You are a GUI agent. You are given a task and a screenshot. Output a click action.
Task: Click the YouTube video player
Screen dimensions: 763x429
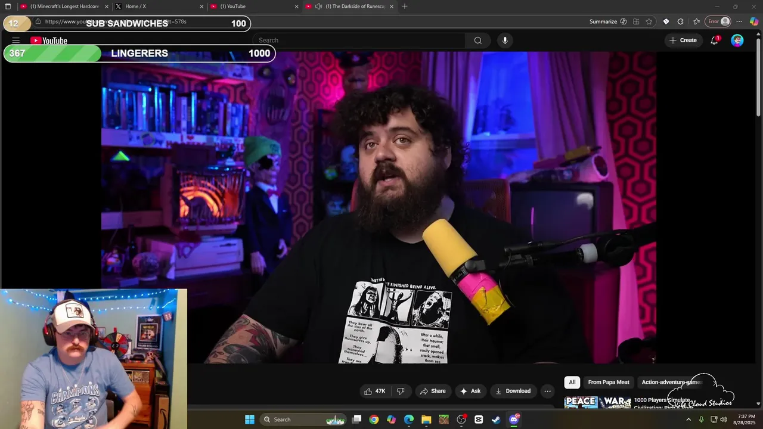tap(379, 207)
